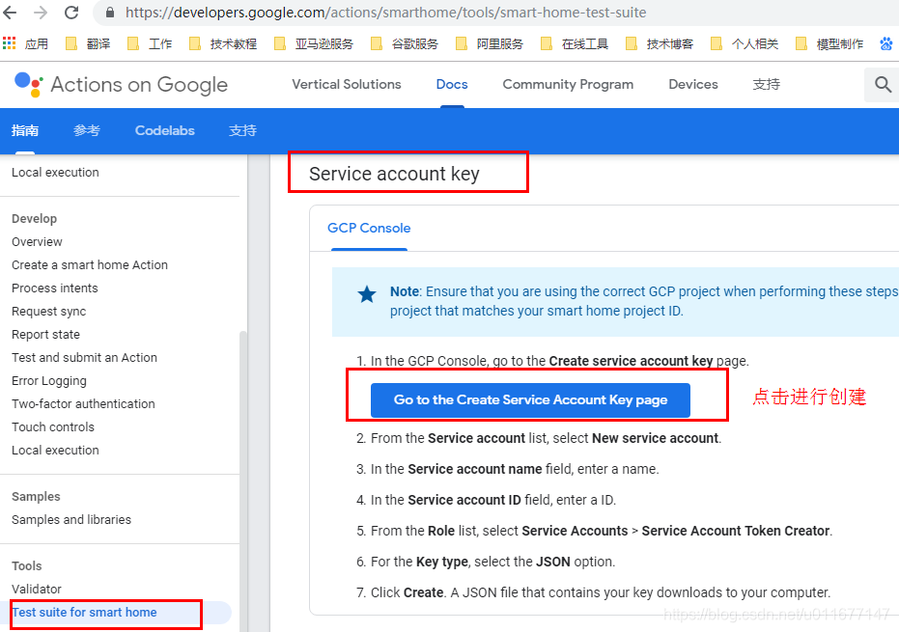
Task: Click the padlock site info icon
Action: [x=110, y=12]
